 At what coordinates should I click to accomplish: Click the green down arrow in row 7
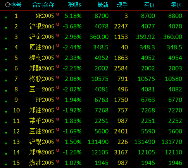6,79
